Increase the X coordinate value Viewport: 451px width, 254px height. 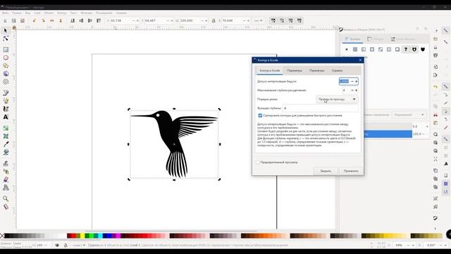pos(137,20)
